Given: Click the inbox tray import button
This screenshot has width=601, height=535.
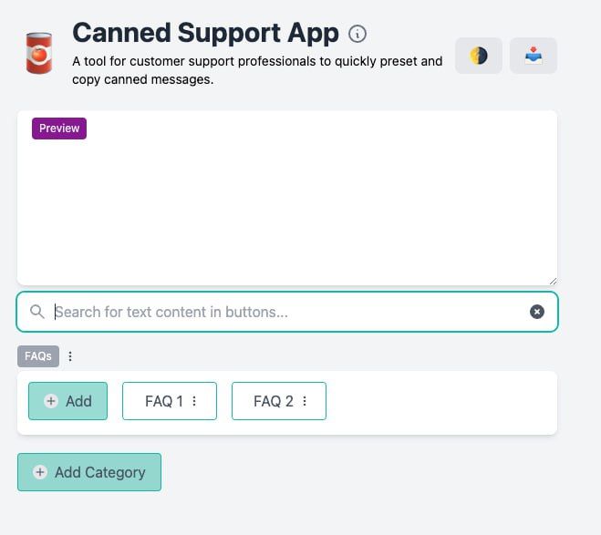Looking at the screenshot, I should point(534,56).
